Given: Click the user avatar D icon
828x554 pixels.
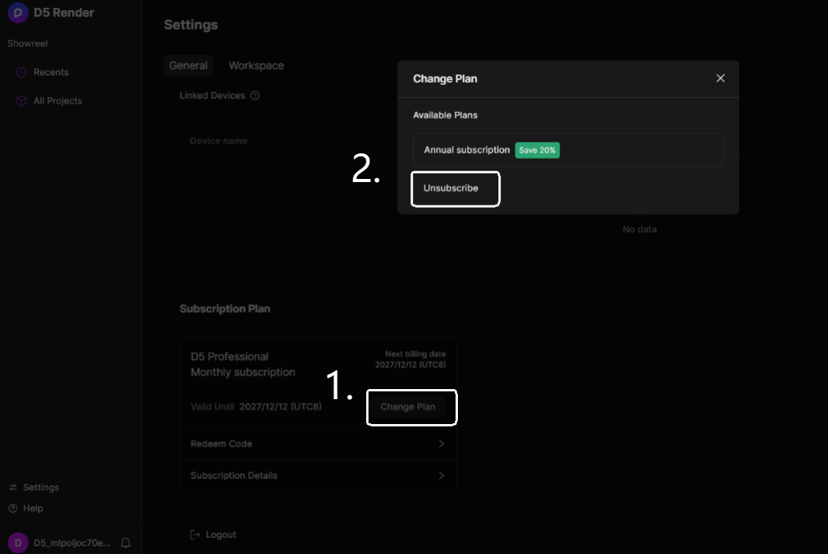Looking at the screenshot, I should click(x=18, y=543).
